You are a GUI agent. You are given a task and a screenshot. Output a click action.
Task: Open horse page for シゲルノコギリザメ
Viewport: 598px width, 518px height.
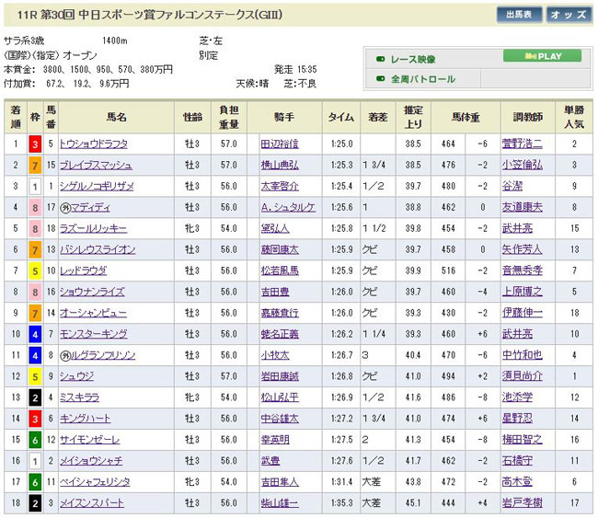tap(95, 186)
